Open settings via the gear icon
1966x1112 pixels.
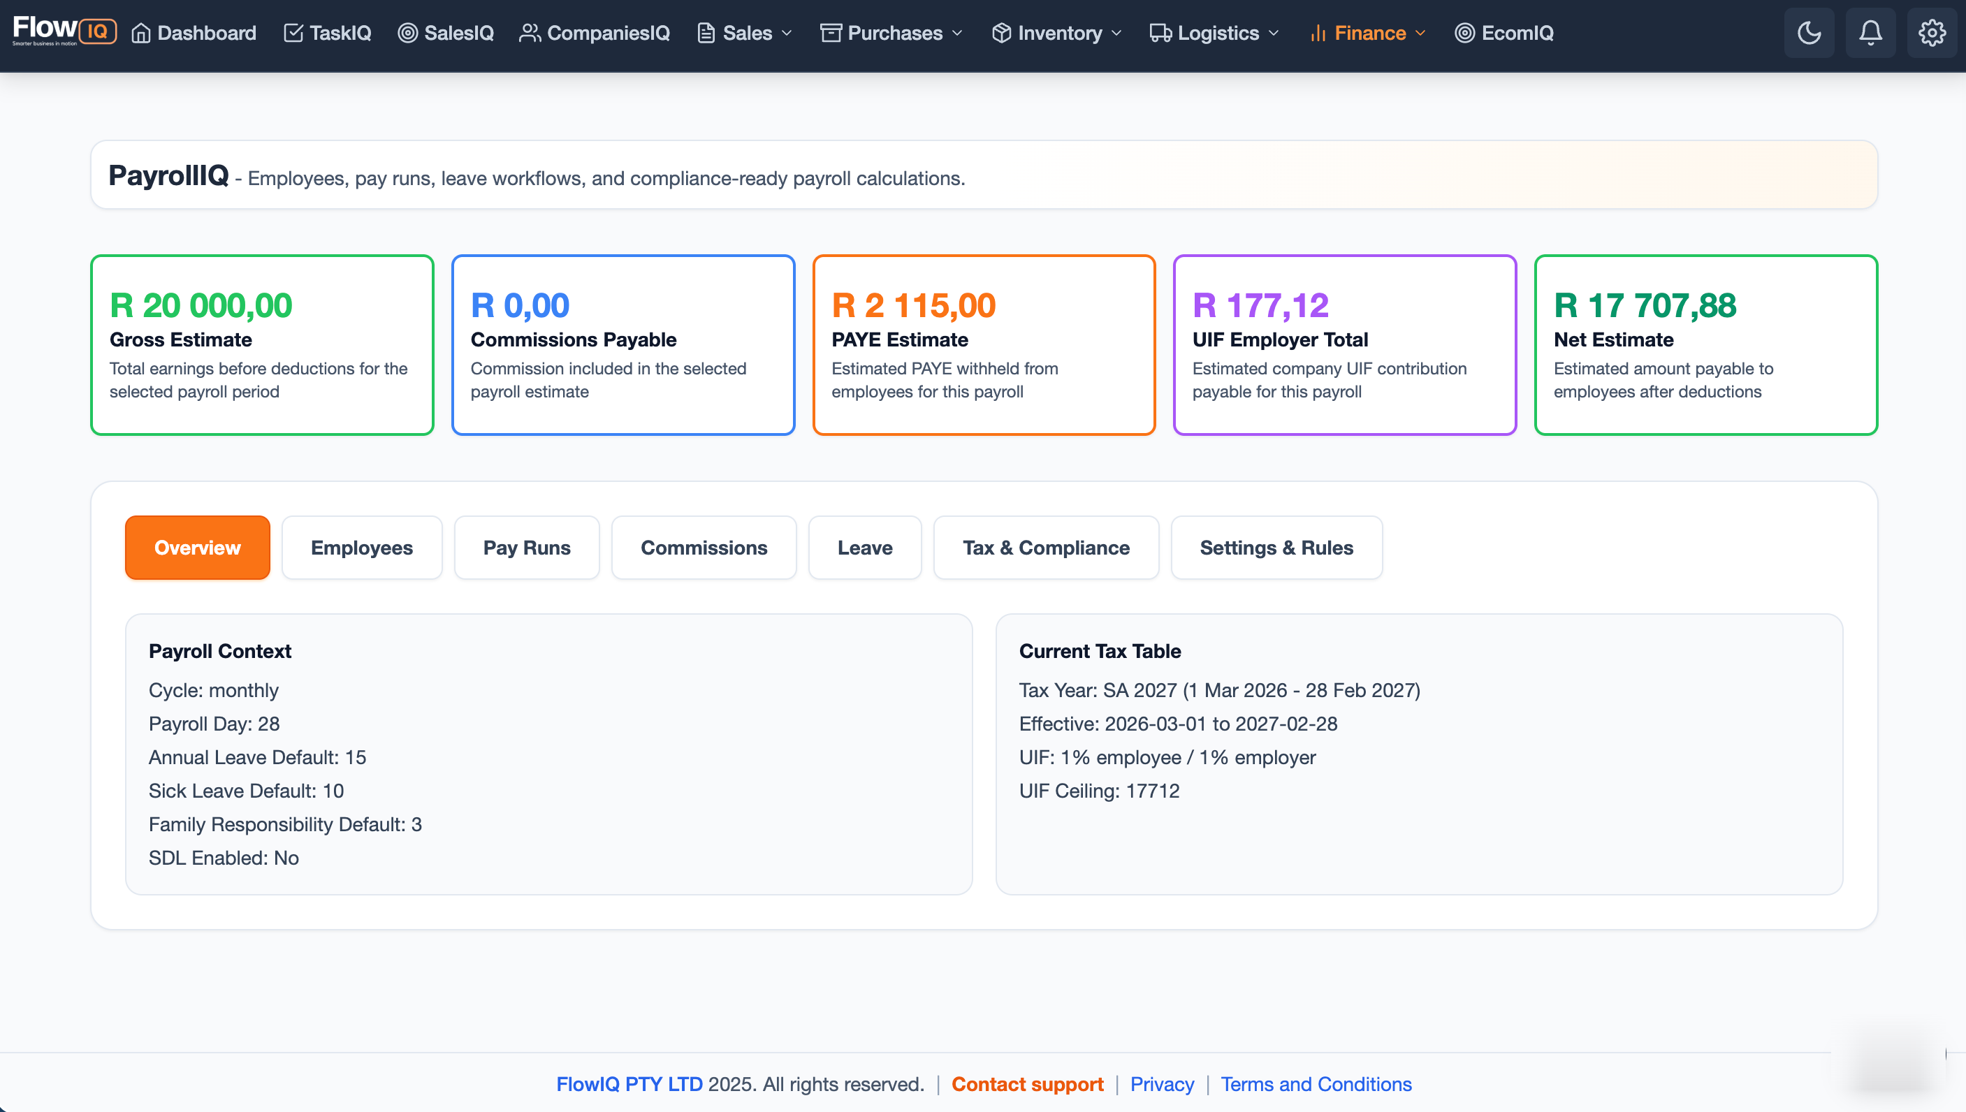(x=1933, y=32)
